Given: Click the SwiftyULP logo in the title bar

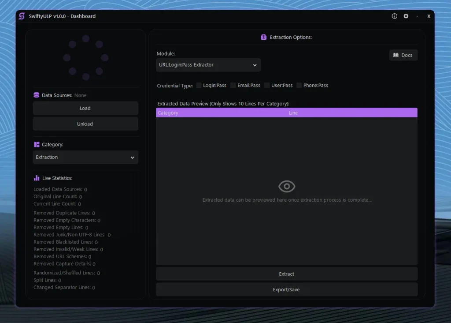Looking at the screenshot, I should click(x=22, y=16).
